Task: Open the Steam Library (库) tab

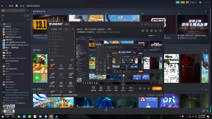Action: pyautogui.click(x=17, y=6)
